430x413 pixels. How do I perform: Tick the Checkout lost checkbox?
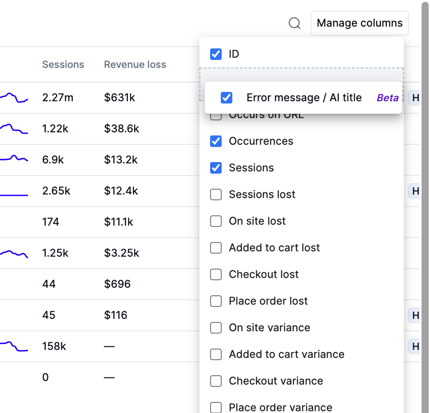point(216,274)
